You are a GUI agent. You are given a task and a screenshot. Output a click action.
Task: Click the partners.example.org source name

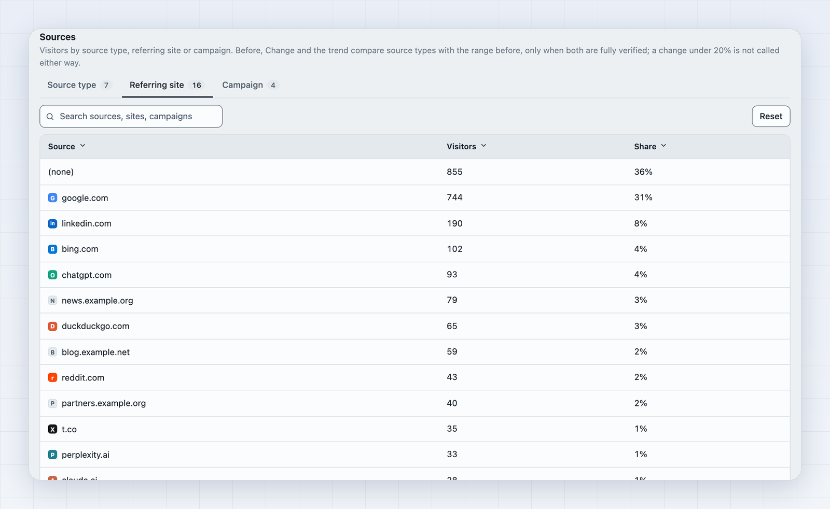tap(104, 403)
